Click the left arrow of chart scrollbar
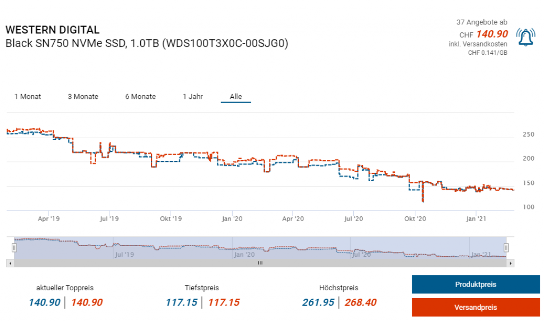 pyautogui.click(x=10, y=263)
